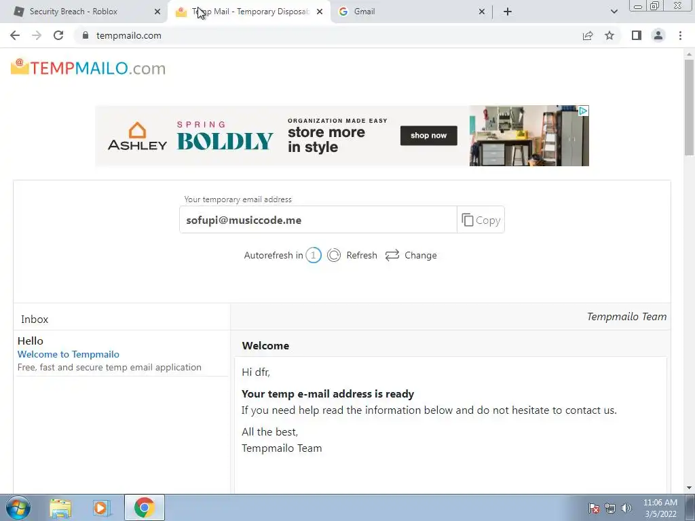Click the address bar URL tempmailo.com
Image resolution: width=695 pixels, height=521 pixels.
[x=128, y=35]
